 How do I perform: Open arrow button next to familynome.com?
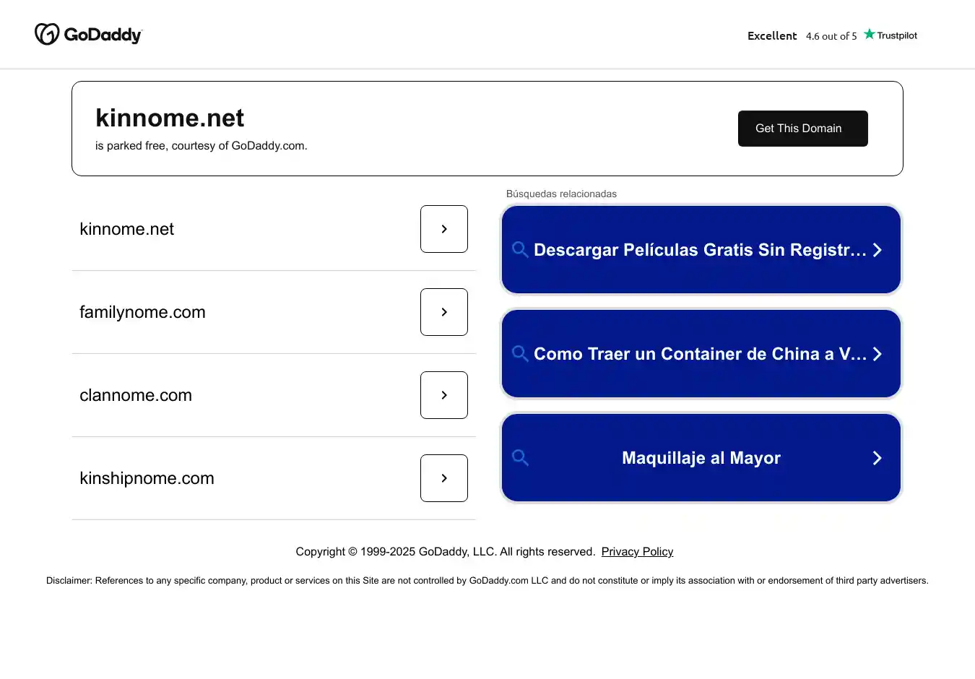click(x=444, y=312)
